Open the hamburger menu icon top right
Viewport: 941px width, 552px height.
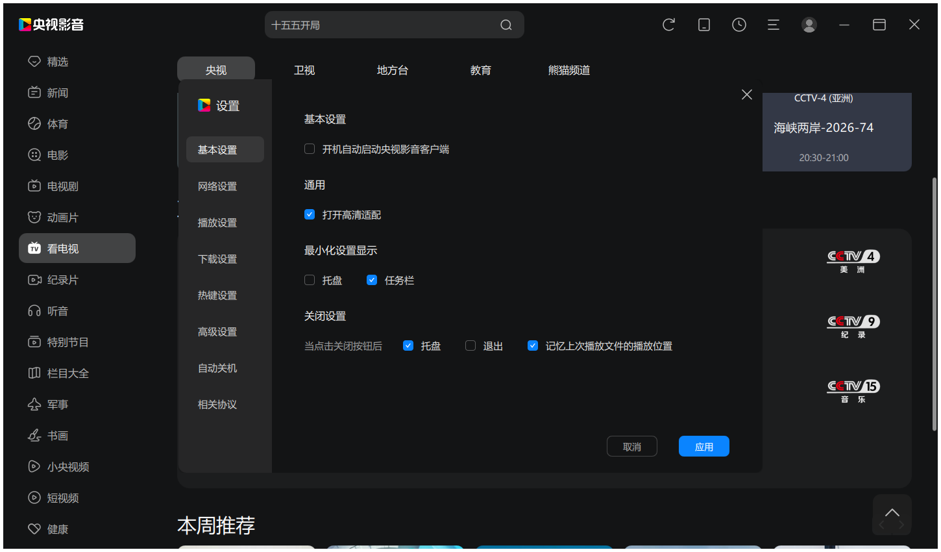[x=774, y=24]
